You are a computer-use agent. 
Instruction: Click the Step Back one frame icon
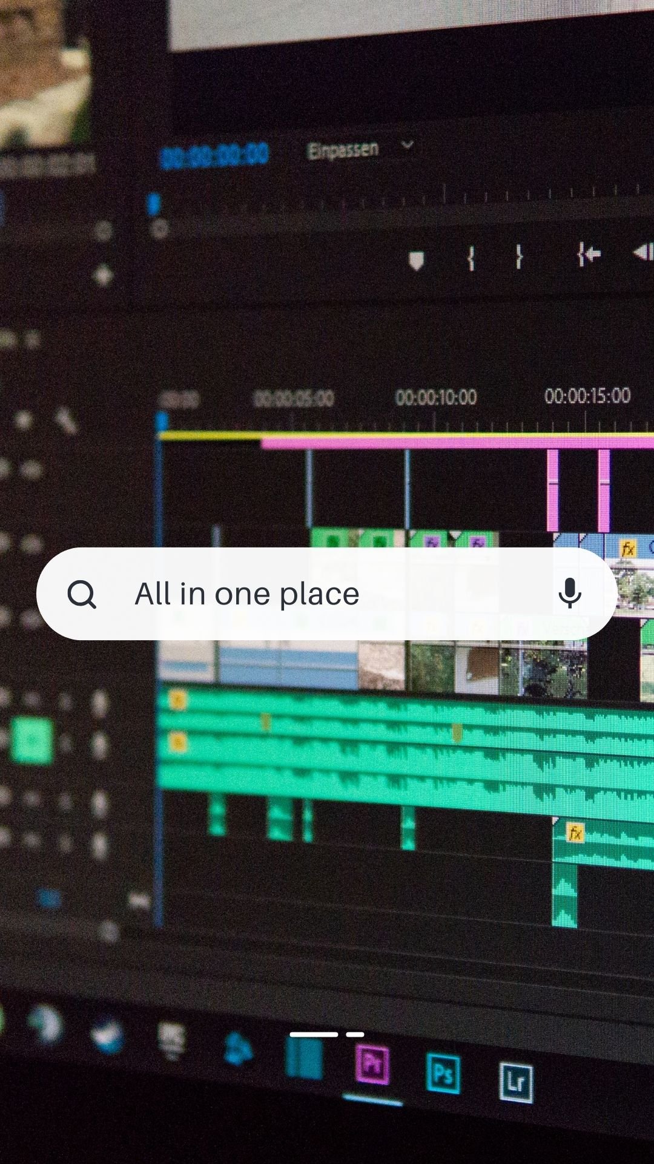coord(643,252)
